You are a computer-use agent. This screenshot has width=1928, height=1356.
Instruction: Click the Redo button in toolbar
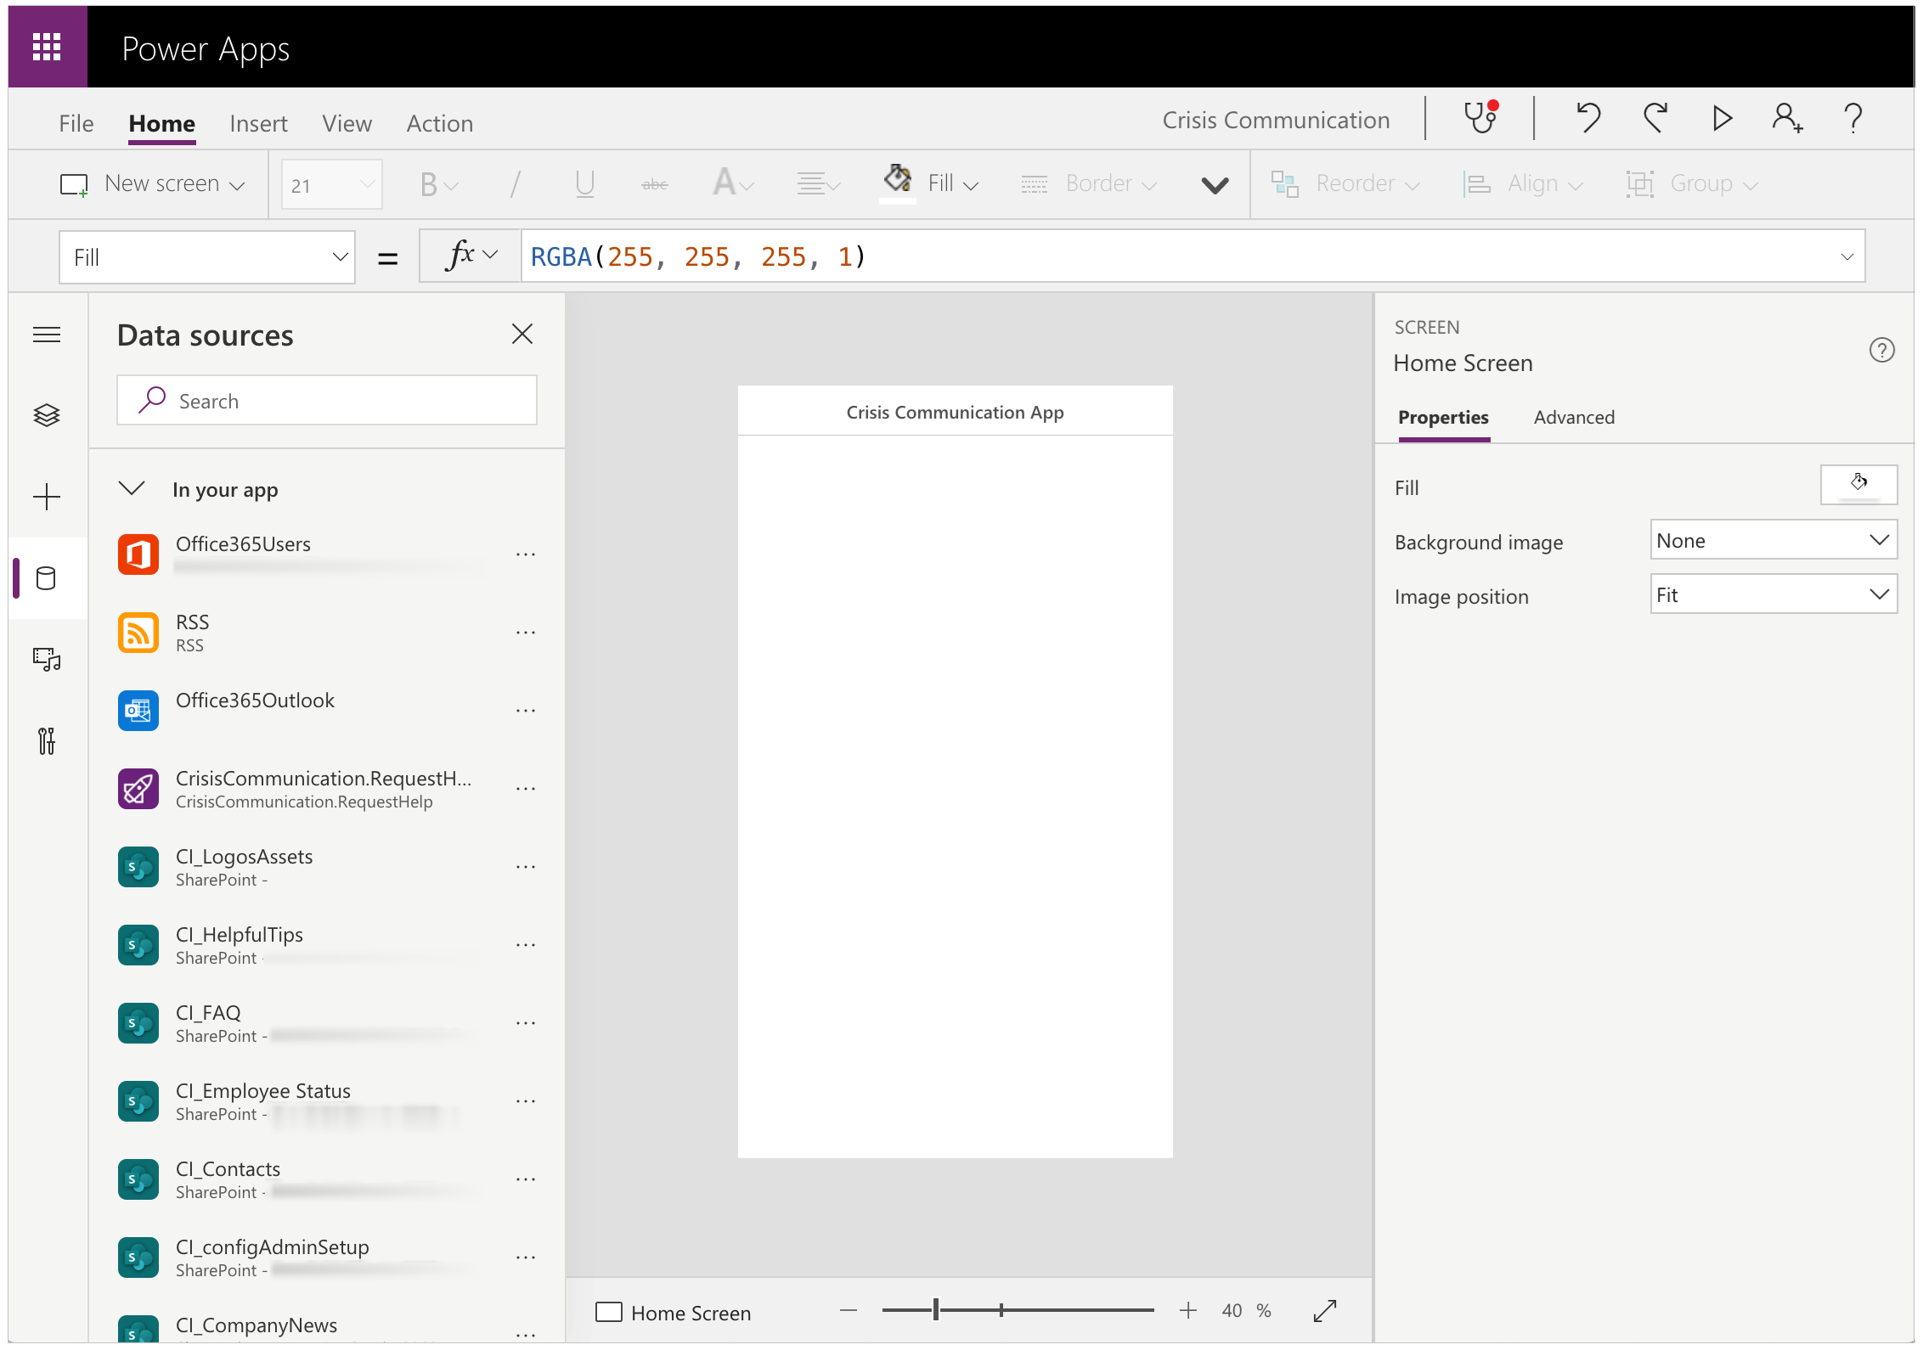pos(1656,121)
